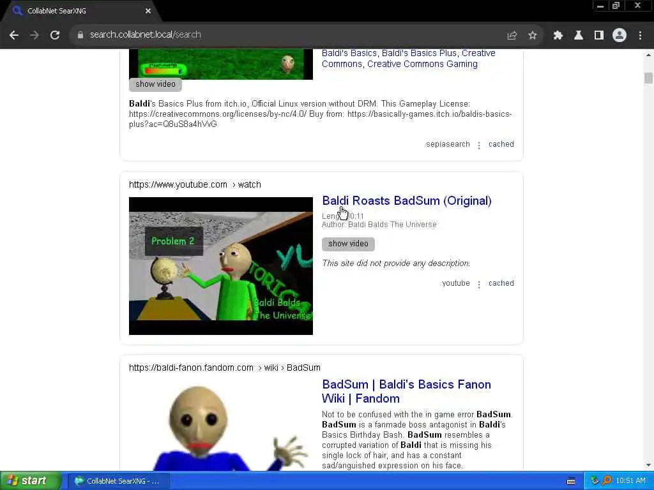This screenshot has width=654, height=490.
Task: Expand options beside youtube label
Action: pyautogui.click(x=479, y=285)
